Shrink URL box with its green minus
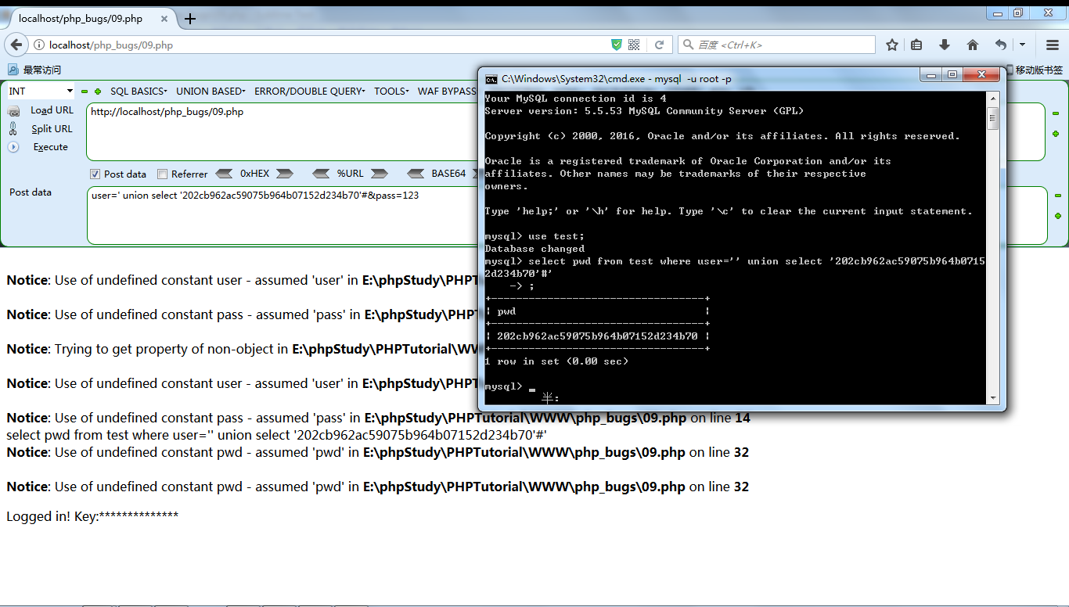This screenshot has height=607, width=1069. [1056, 113]
